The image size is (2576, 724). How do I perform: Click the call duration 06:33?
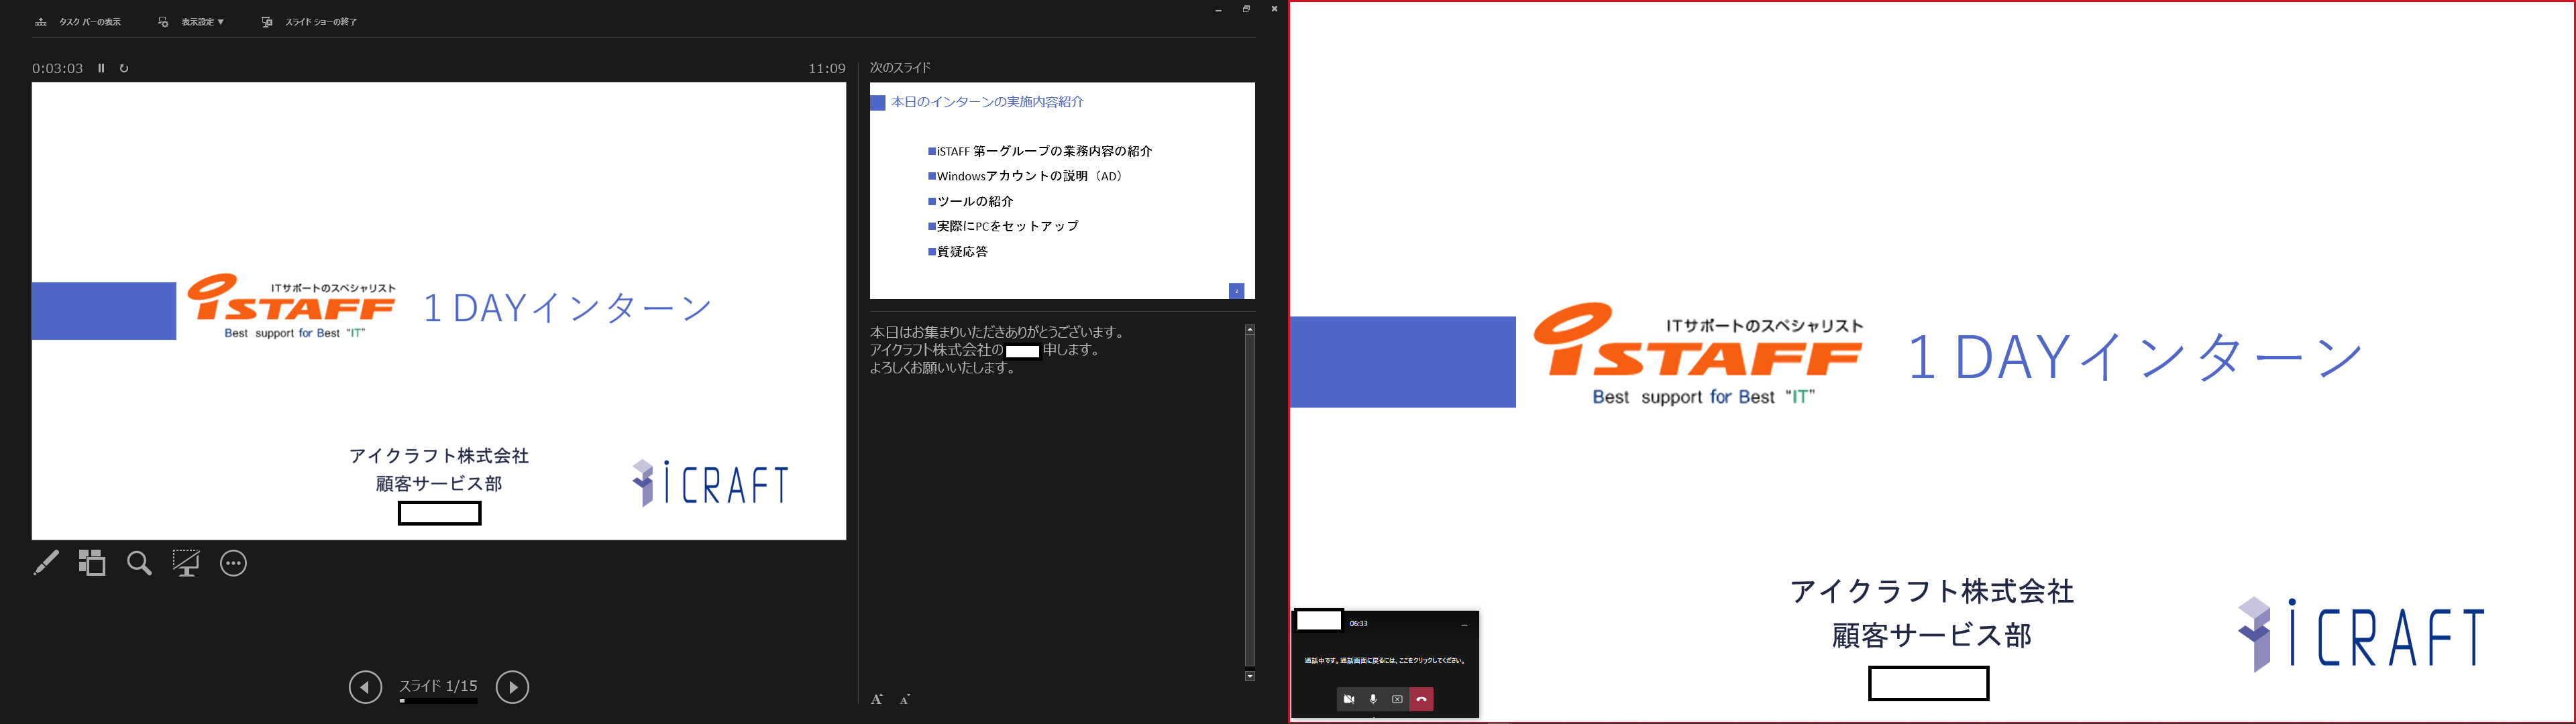coord(1359,623)
